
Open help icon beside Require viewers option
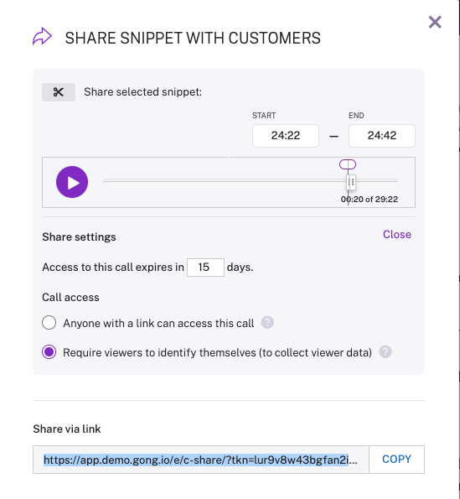coord(385,352)
